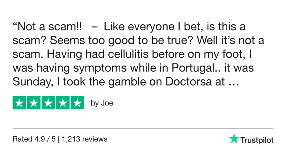Click the fourth green rating star
286x149 pixels.
[x=62, y=103]
